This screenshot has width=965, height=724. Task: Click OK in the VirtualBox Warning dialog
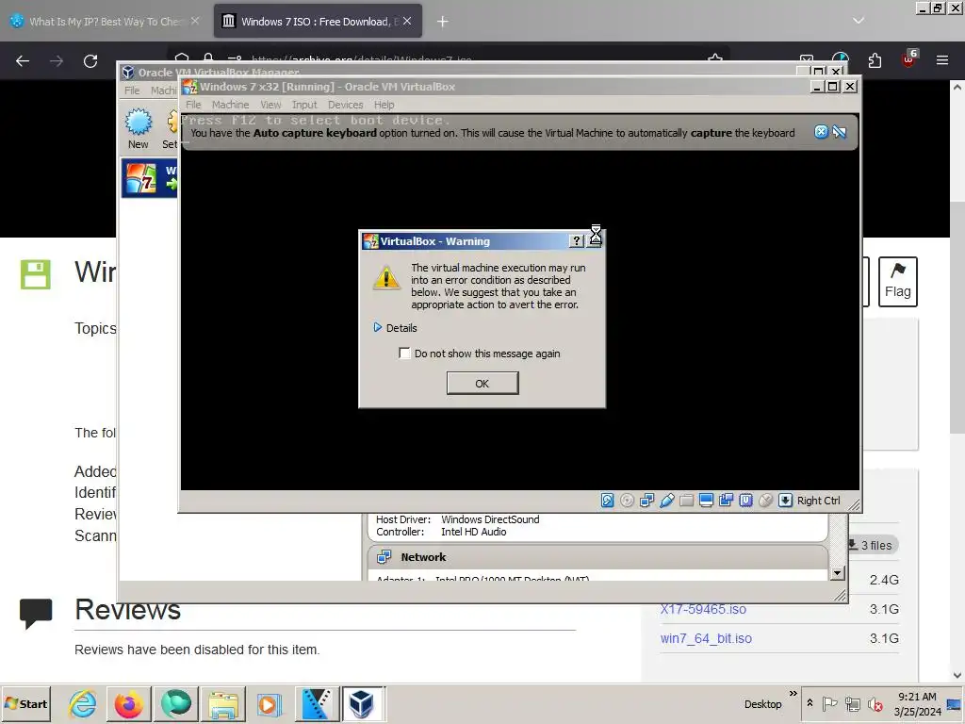coord(482,384)
